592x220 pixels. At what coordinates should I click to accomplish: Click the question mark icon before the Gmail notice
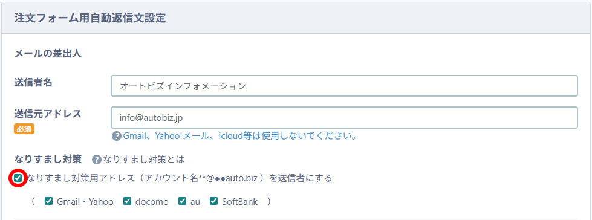(116, 136)
